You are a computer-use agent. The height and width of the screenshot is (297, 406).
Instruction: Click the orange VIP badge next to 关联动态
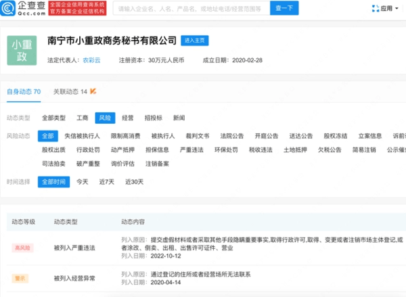click(93, 91)
